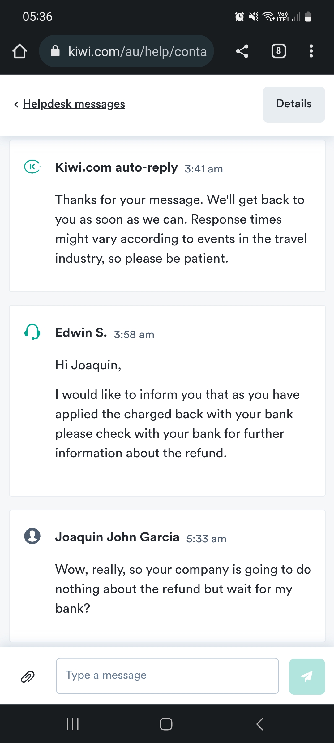The height and width of the screenshot is (743, 334).
Task: Focus the Type a message field
Action: [x=167, y=676]
